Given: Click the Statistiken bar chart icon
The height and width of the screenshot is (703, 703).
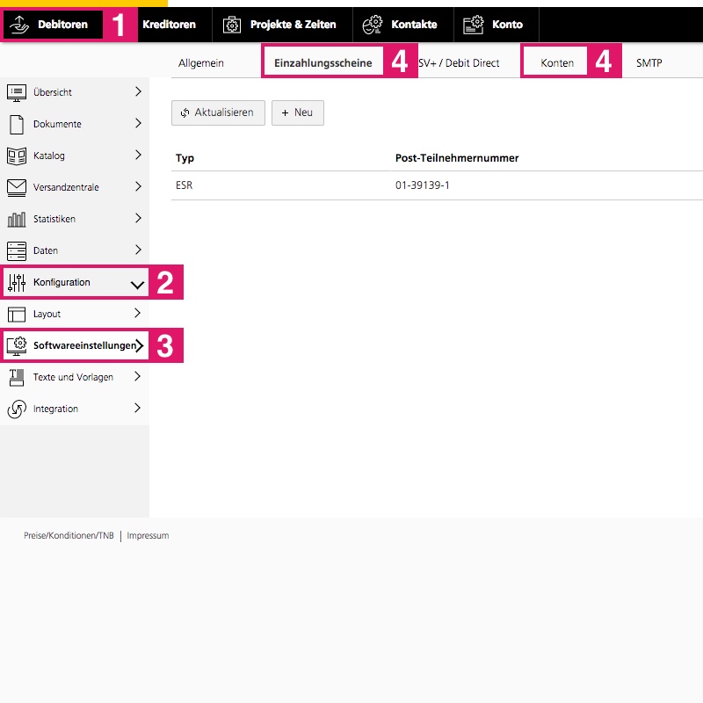Looking at the screenshot, I should (16, 219).
